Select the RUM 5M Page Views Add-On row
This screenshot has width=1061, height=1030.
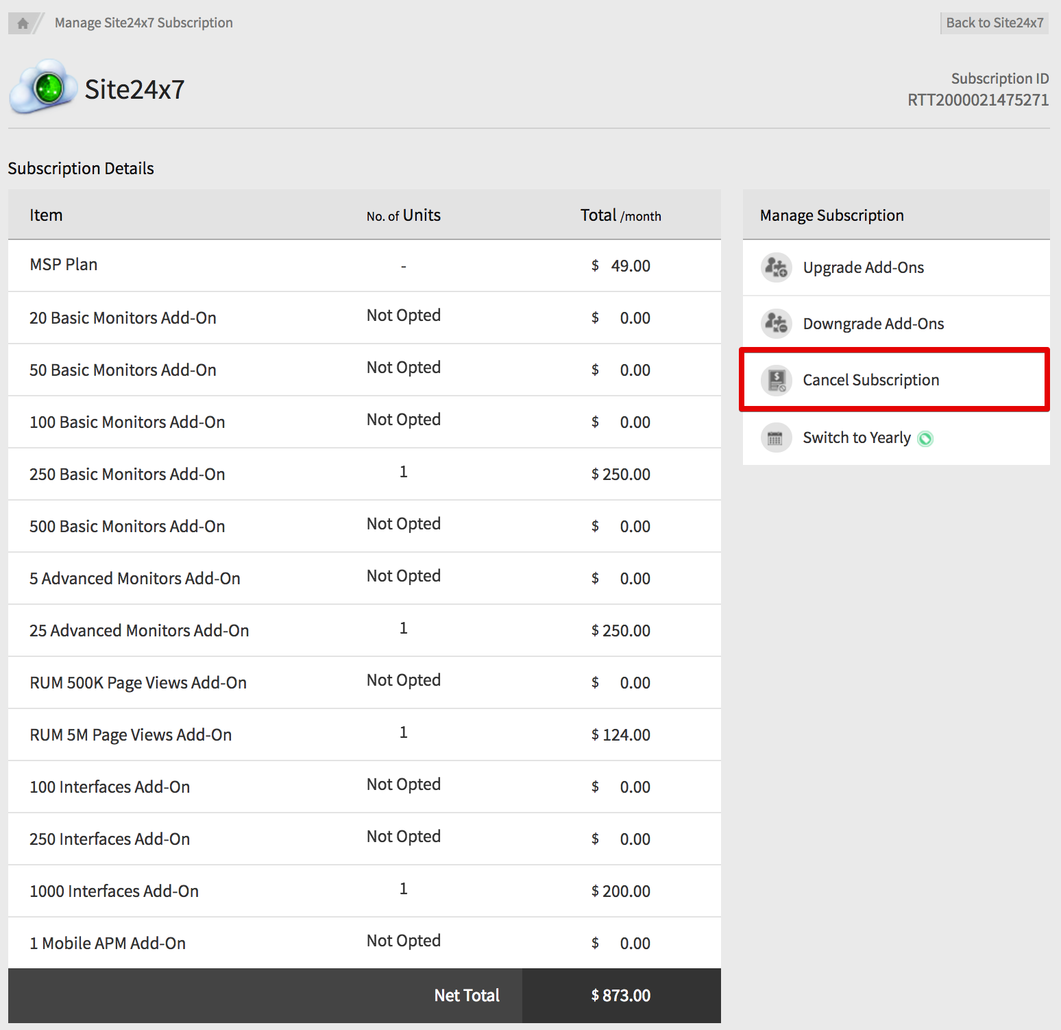point(130,735)
